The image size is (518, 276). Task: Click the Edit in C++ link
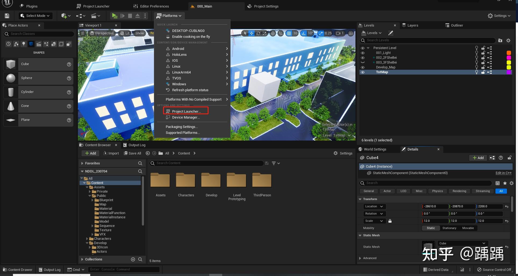pyautogui.click(x=503, y=173)
